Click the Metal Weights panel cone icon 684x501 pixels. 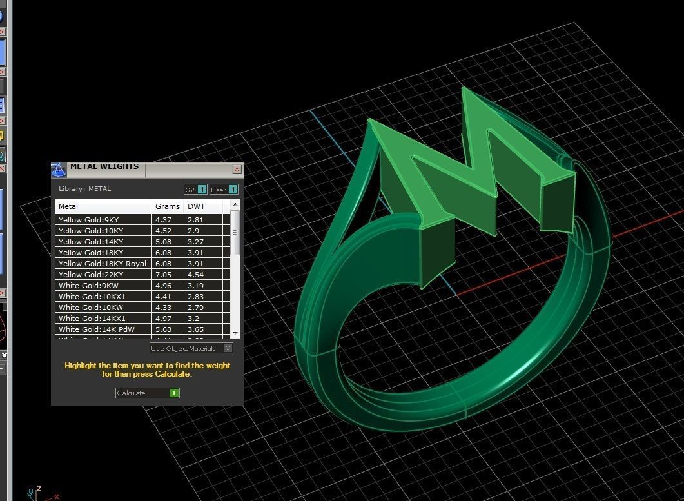pyautogui.click(x=59, y=170)
